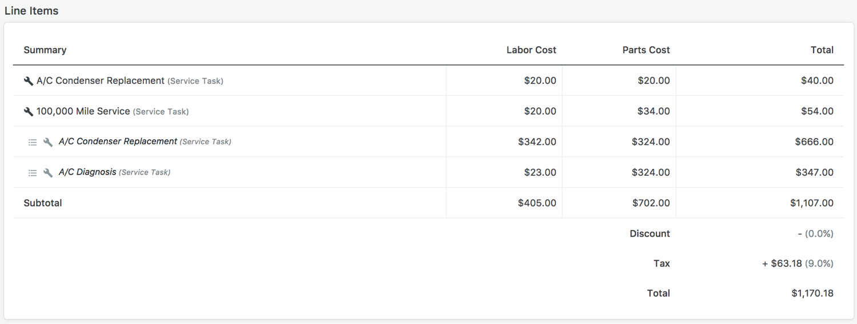Select the Labor Cost column header
Screen dimensions: 857x324
click(x=531, y=50)
